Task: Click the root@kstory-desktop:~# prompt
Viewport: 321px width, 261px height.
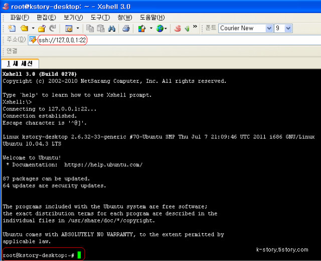Action: tap(39, 255)
